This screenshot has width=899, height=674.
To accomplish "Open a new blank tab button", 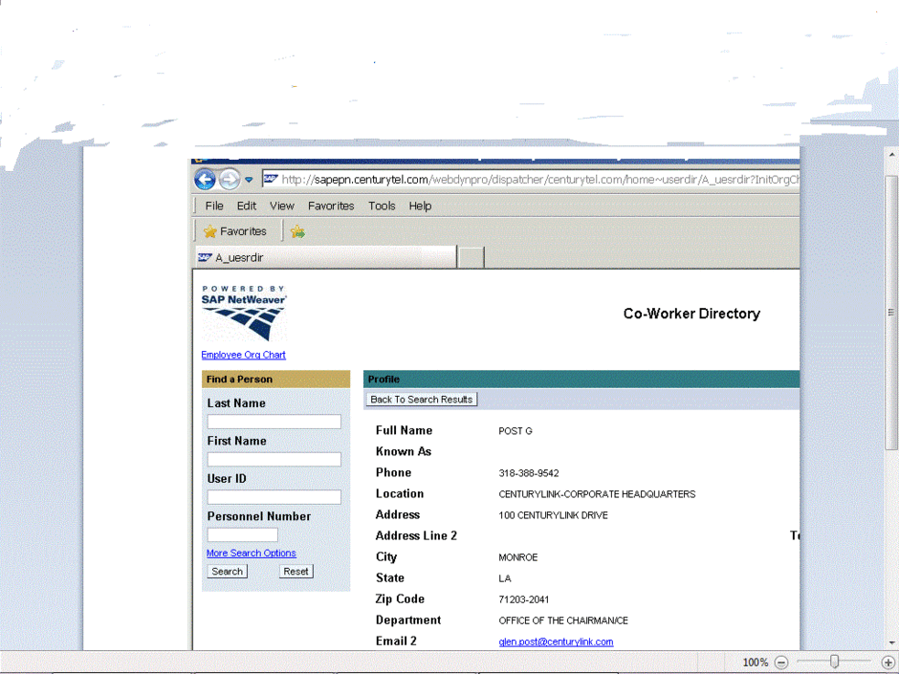I will (471, 258).
